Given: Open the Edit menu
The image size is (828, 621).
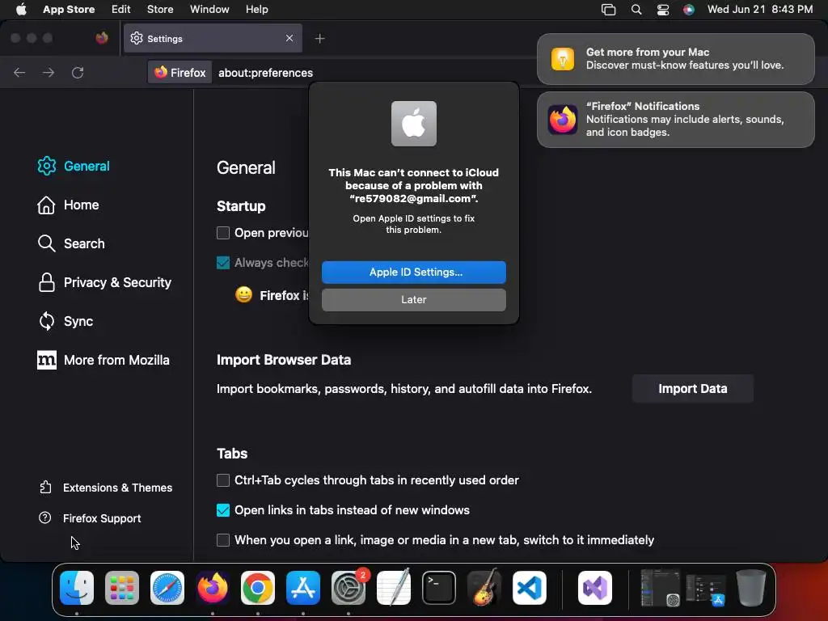Looking at the screenshot, I should click(120, 9).
